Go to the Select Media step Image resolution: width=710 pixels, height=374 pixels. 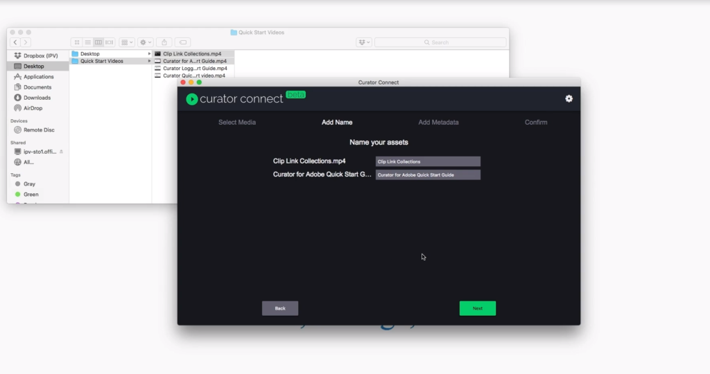[x=237, y=122]
